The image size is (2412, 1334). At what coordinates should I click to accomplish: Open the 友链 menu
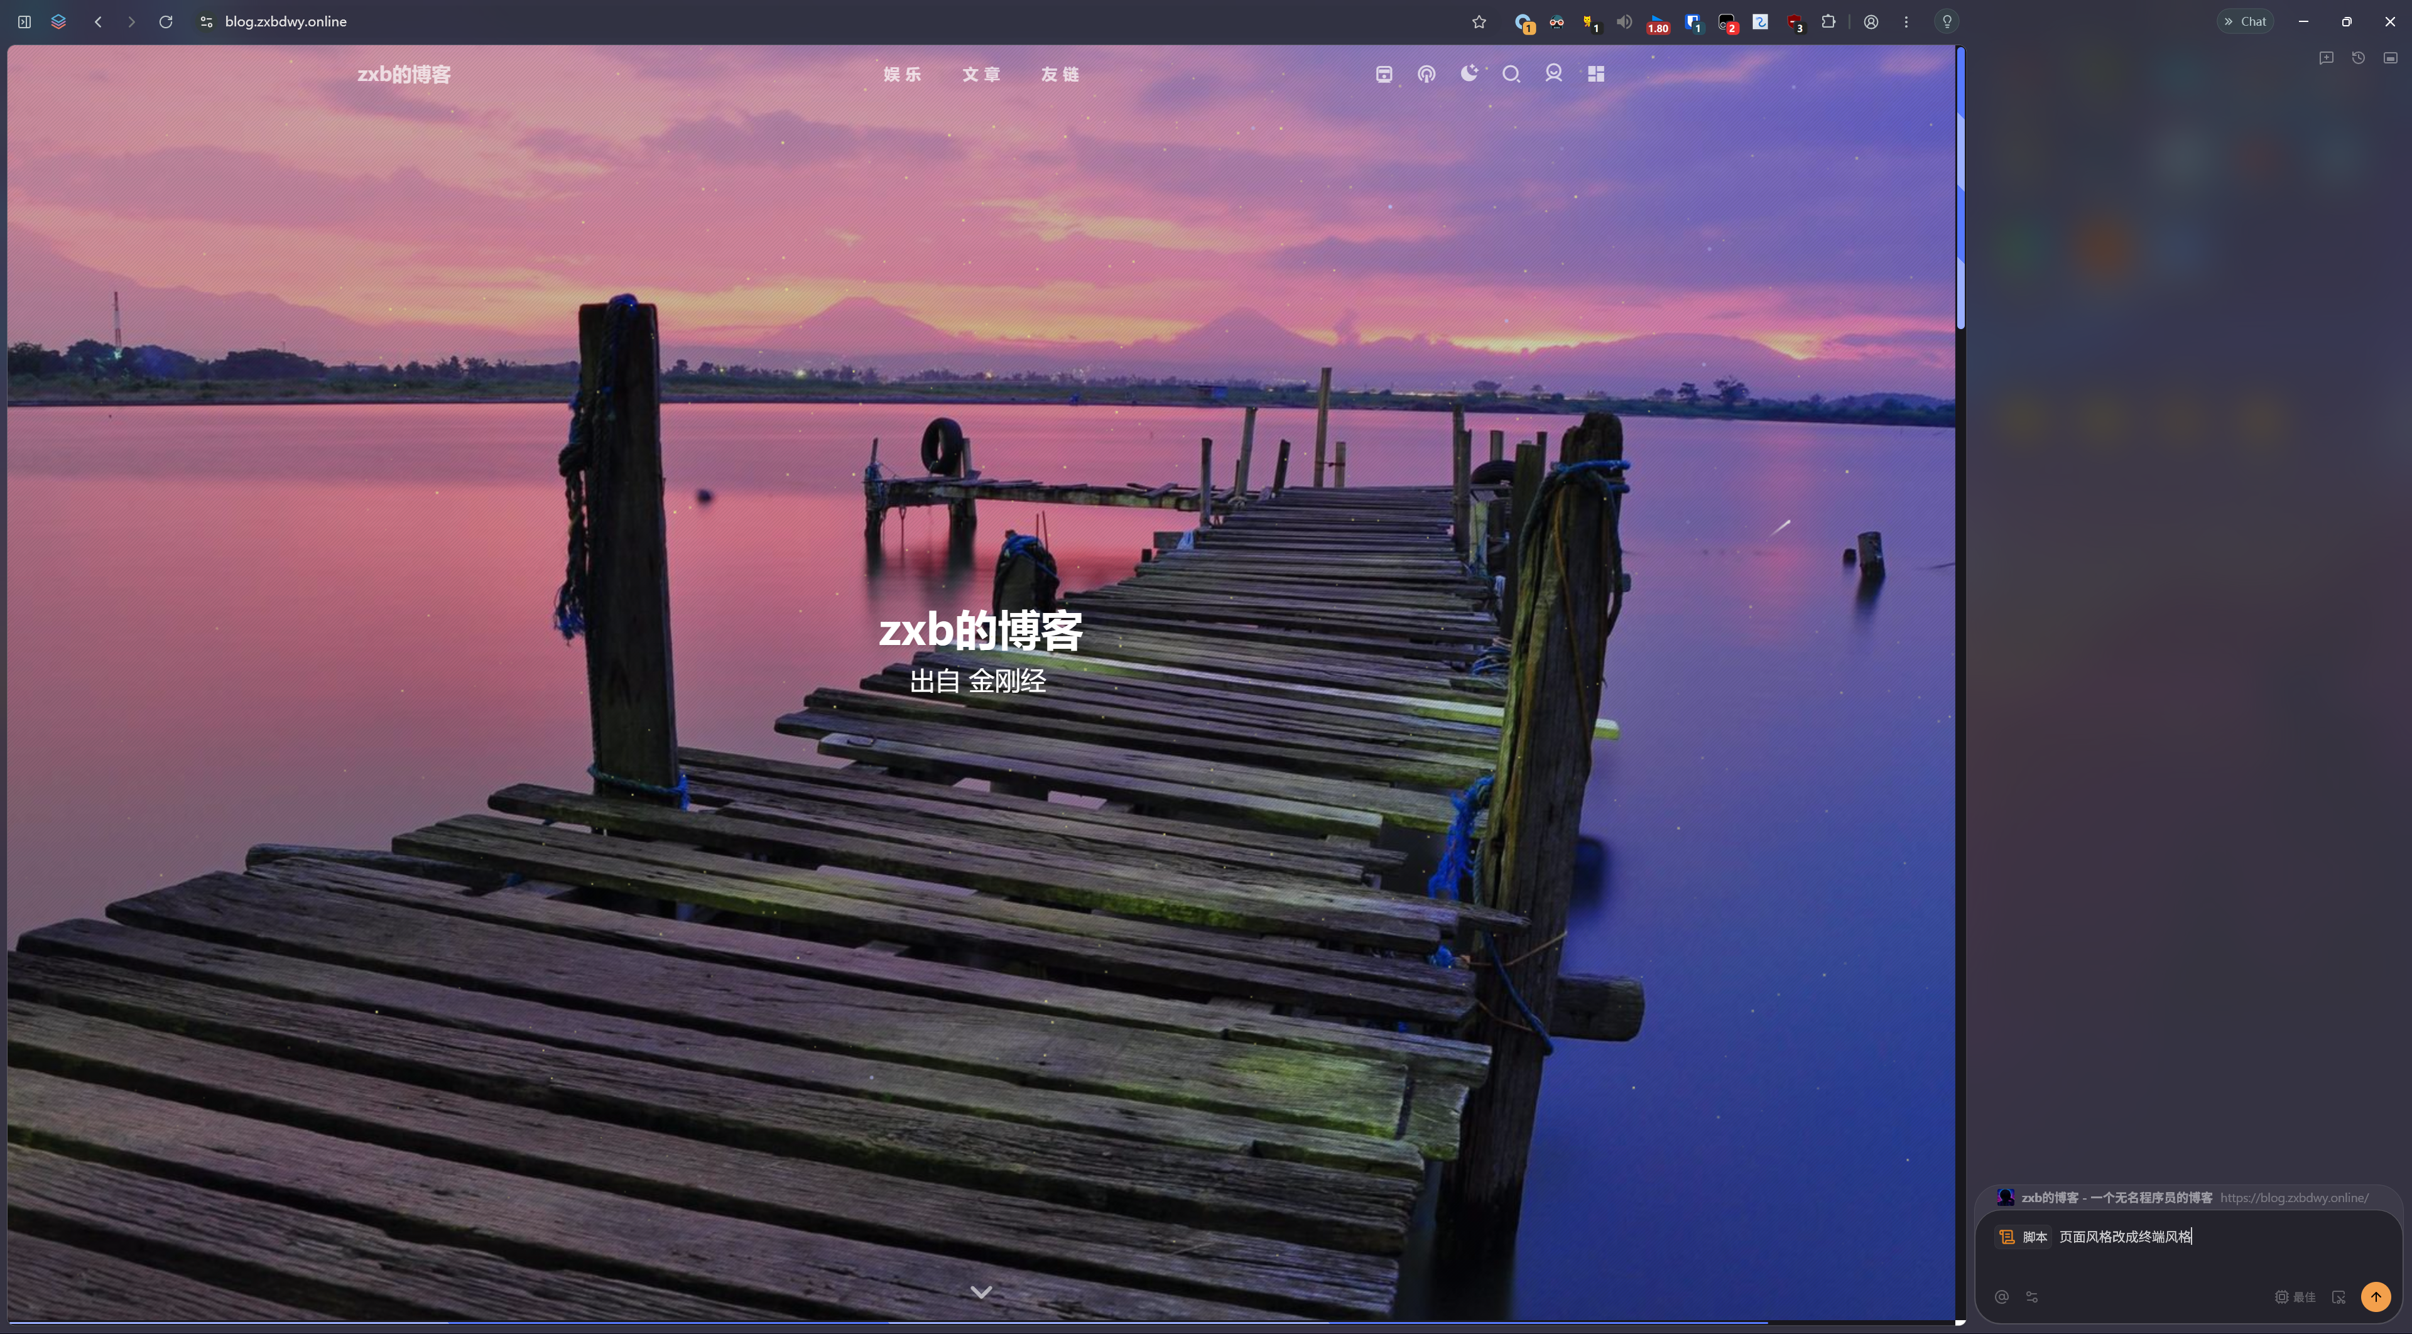1060,74
